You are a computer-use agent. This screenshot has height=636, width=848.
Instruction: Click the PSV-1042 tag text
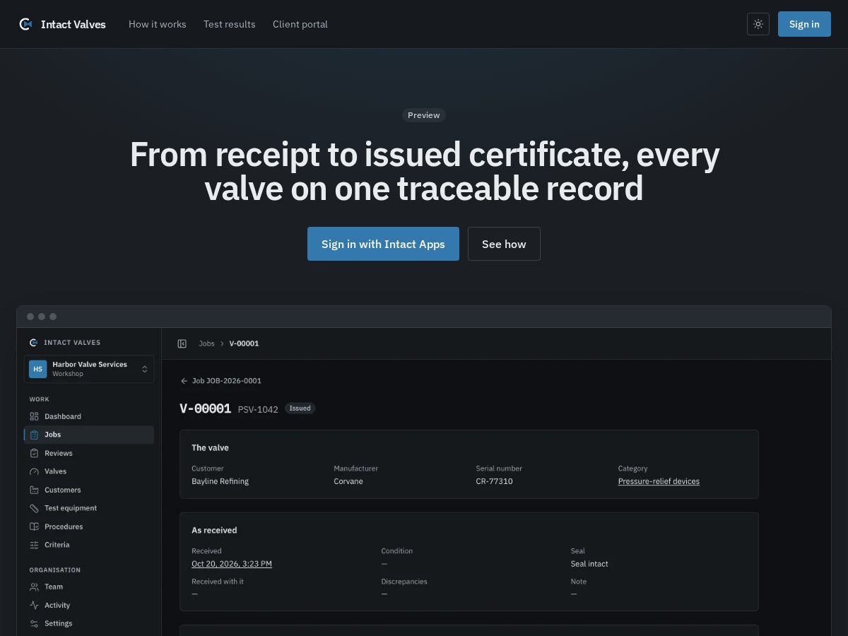coord(258,409)
